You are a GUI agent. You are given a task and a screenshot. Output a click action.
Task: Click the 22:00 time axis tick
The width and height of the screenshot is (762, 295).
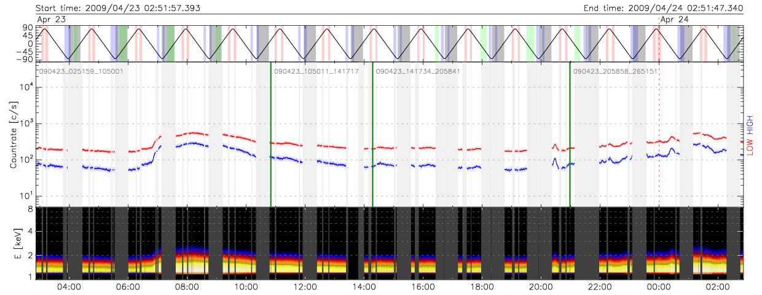(600, 287)
